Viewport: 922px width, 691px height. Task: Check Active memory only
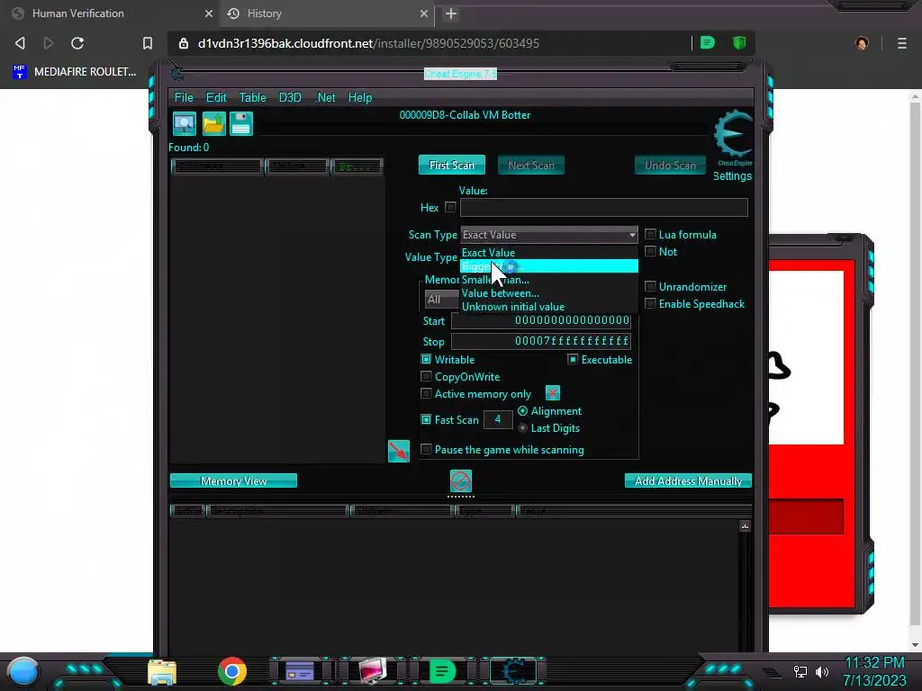(x=426, y=394)
